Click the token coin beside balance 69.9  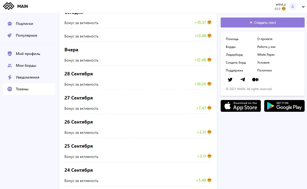click(283, 9)
